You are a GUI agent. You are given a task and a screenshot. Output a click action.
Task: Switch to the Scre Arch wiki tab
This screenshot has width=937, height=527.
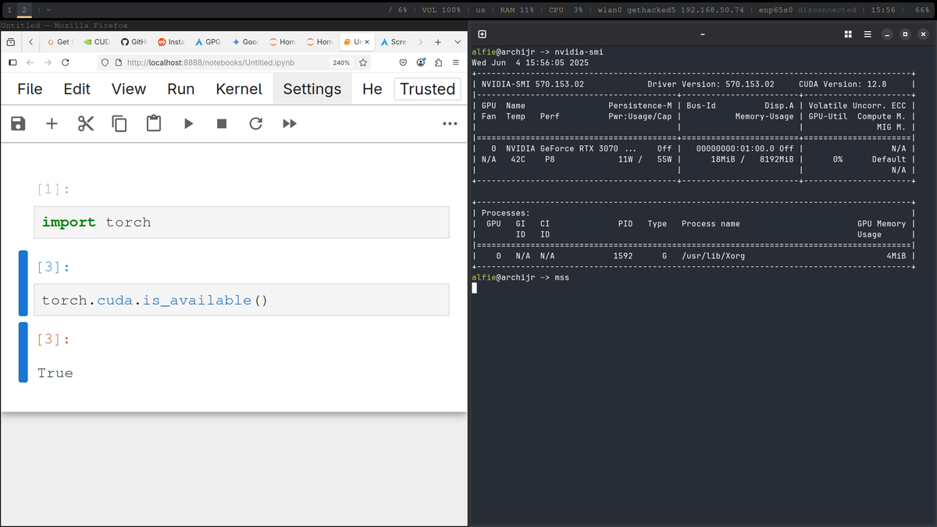pos(394,41)
